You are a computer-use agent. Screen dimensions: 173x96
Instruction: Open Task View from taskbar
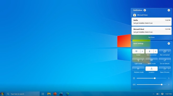point(43,94)
